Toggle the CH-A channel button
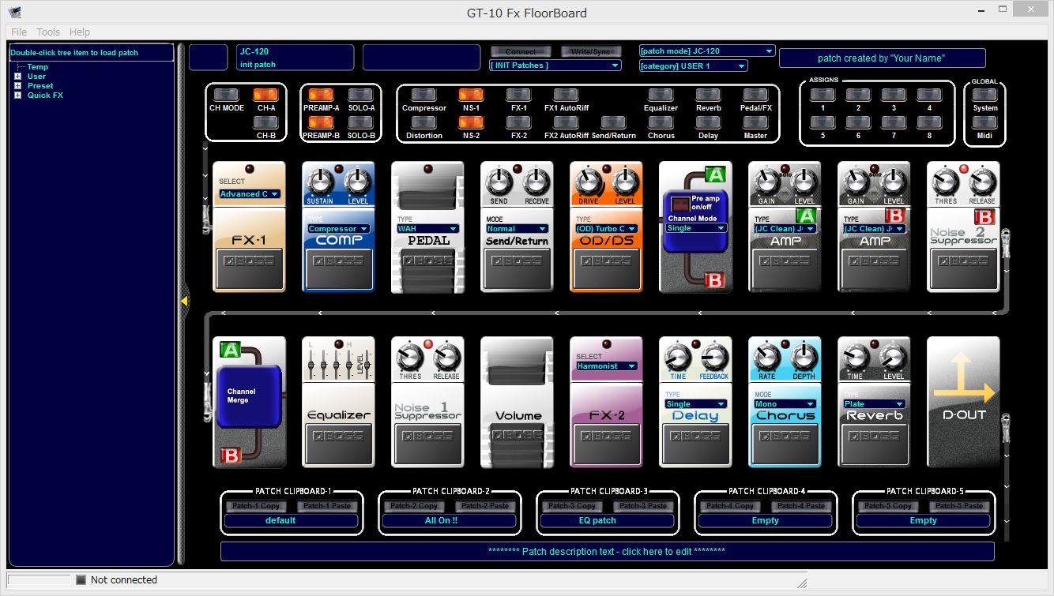1054x596 pixels. (x=265, y=95)
